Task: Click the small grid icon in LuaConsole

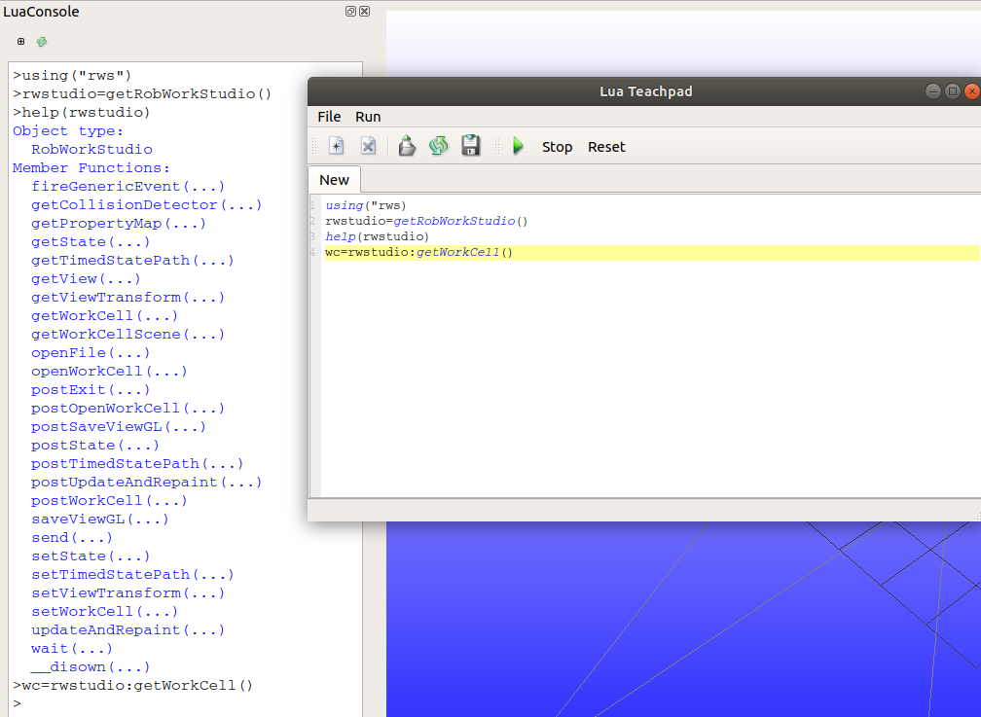Action: coord(20,41)
